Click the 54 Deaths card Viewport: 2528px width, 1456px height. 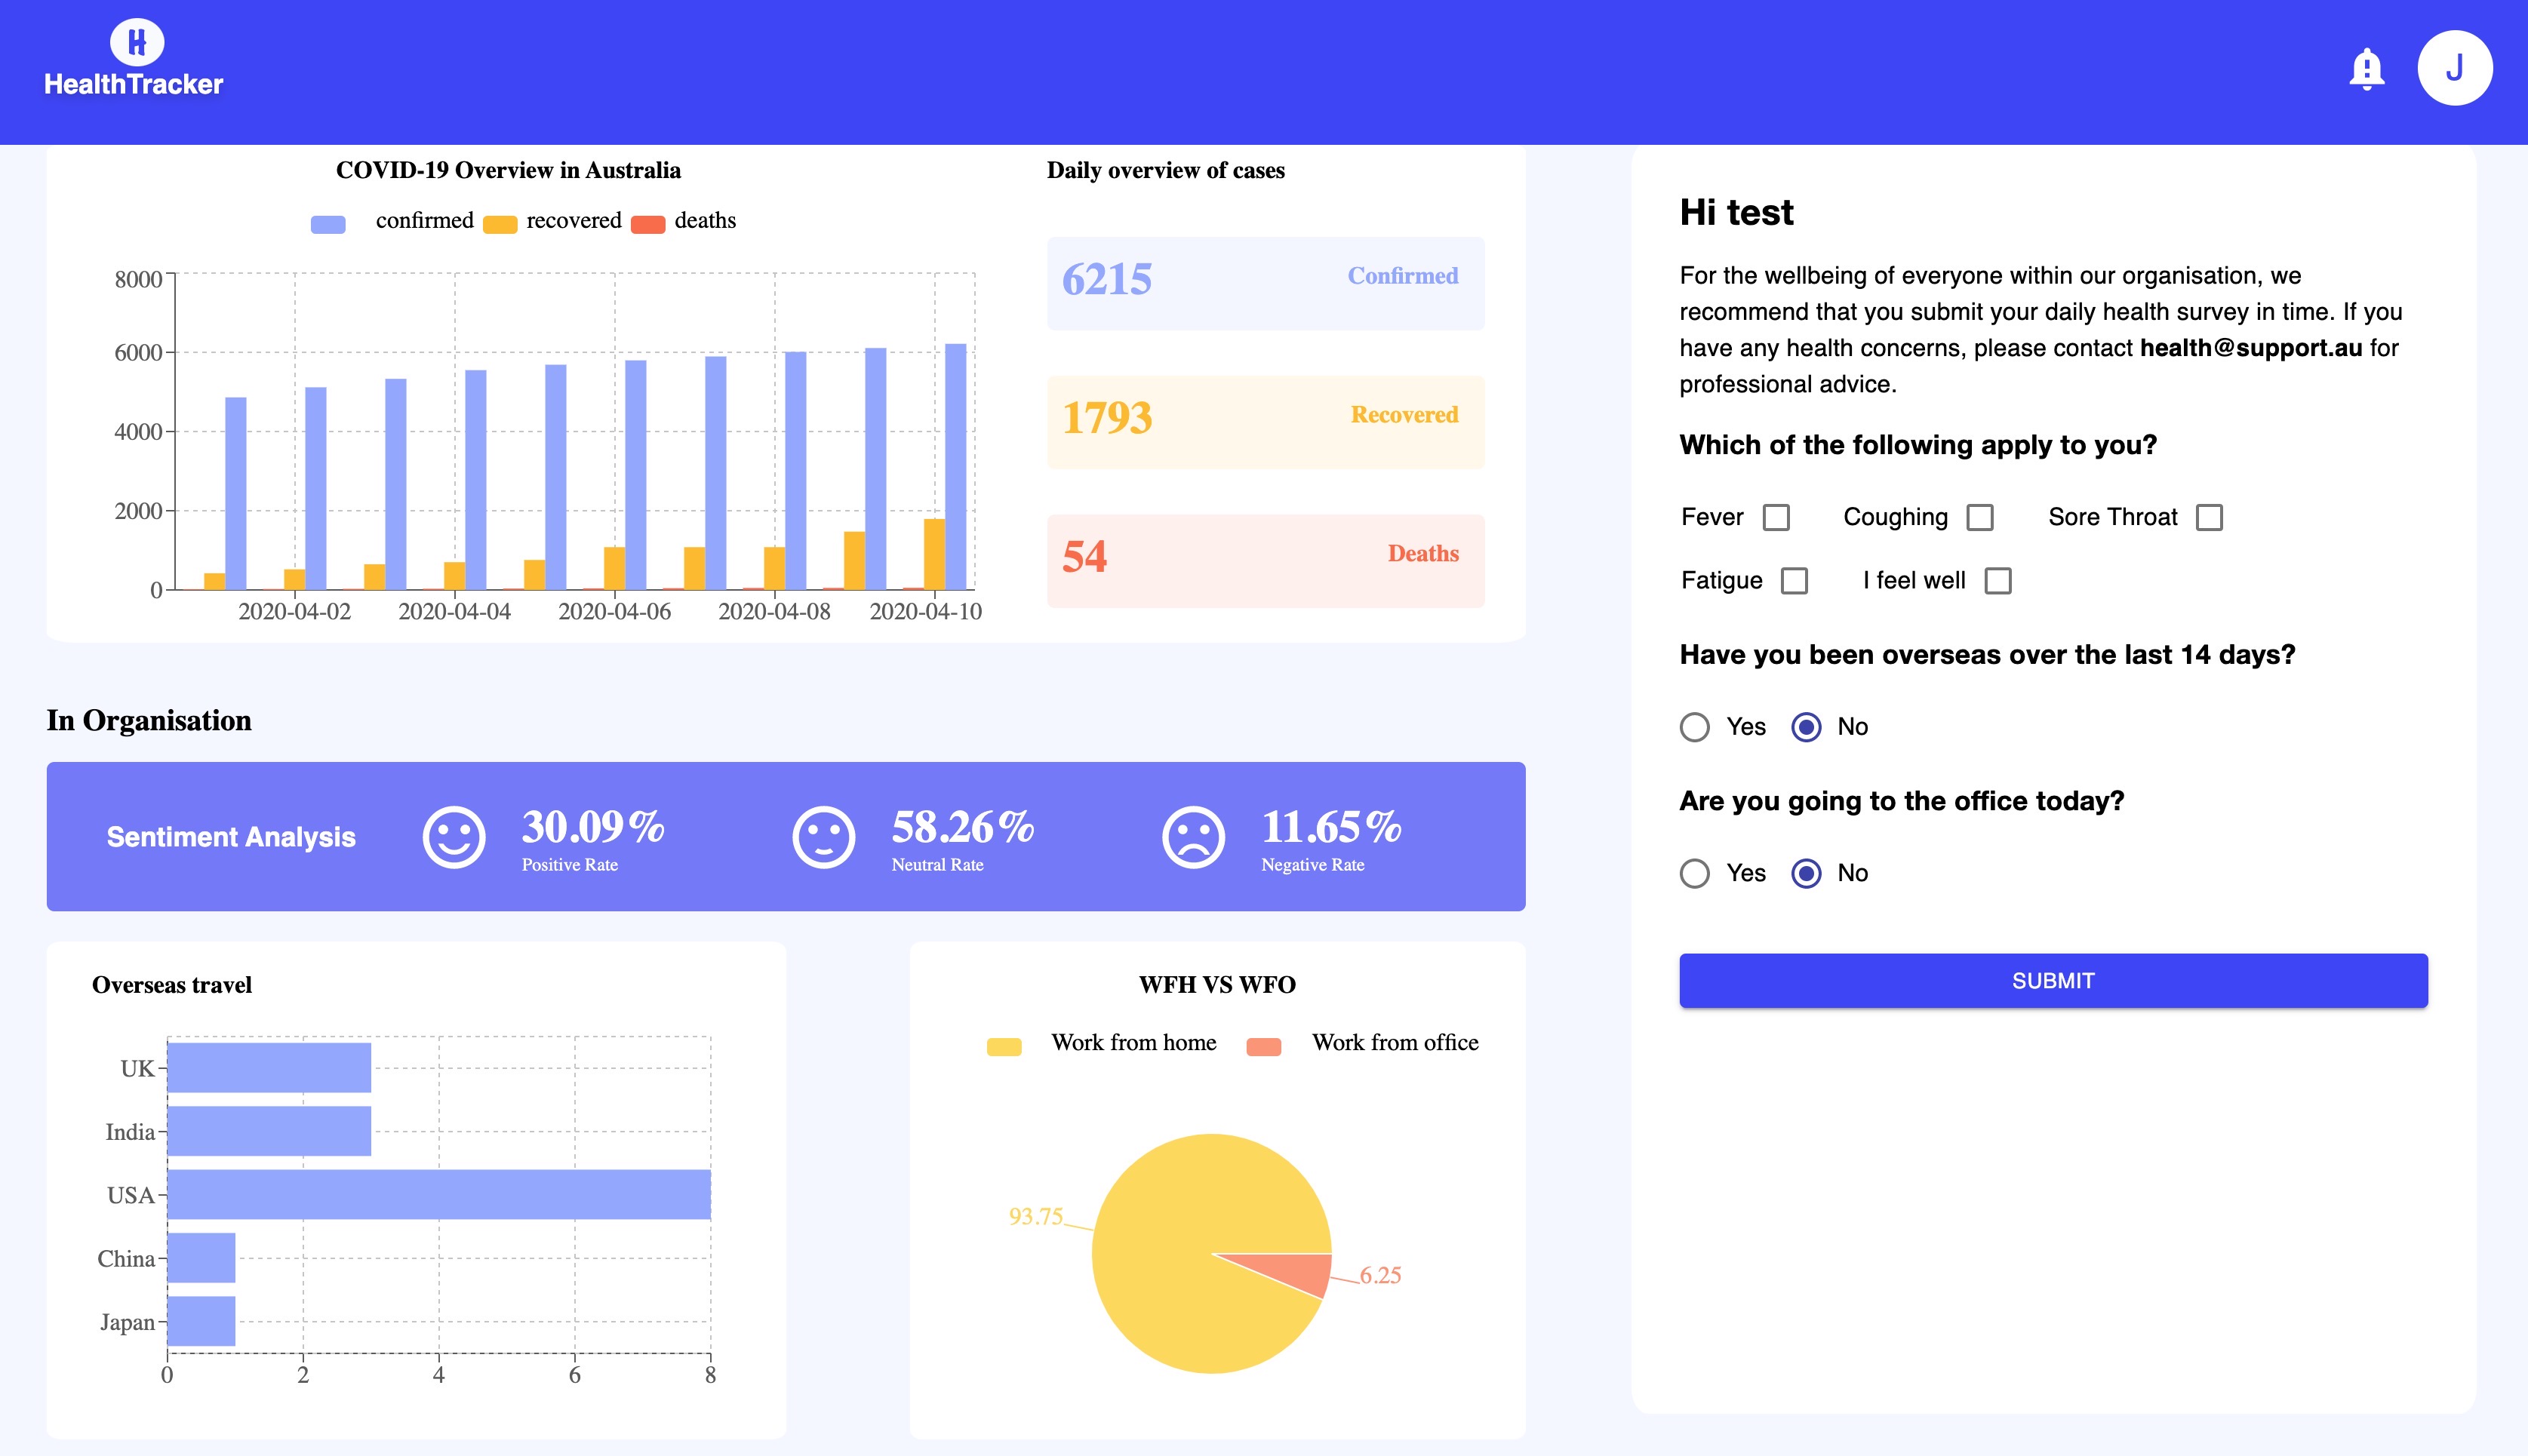tap(1265, 561)
